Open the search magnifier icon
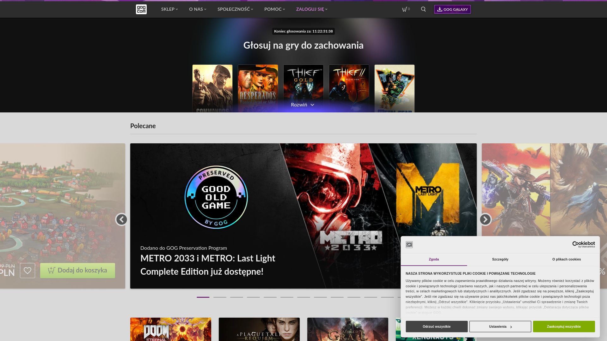 (x=423, y=9)
